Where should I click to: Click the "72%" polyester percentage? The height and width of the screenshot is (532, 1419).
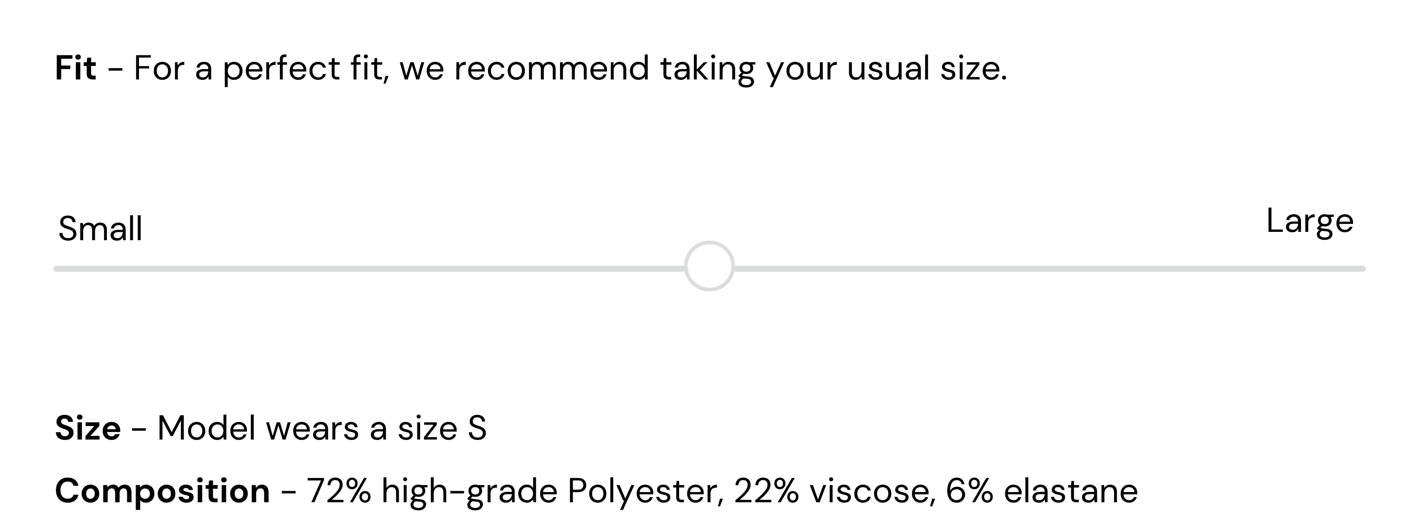point(339,491)
